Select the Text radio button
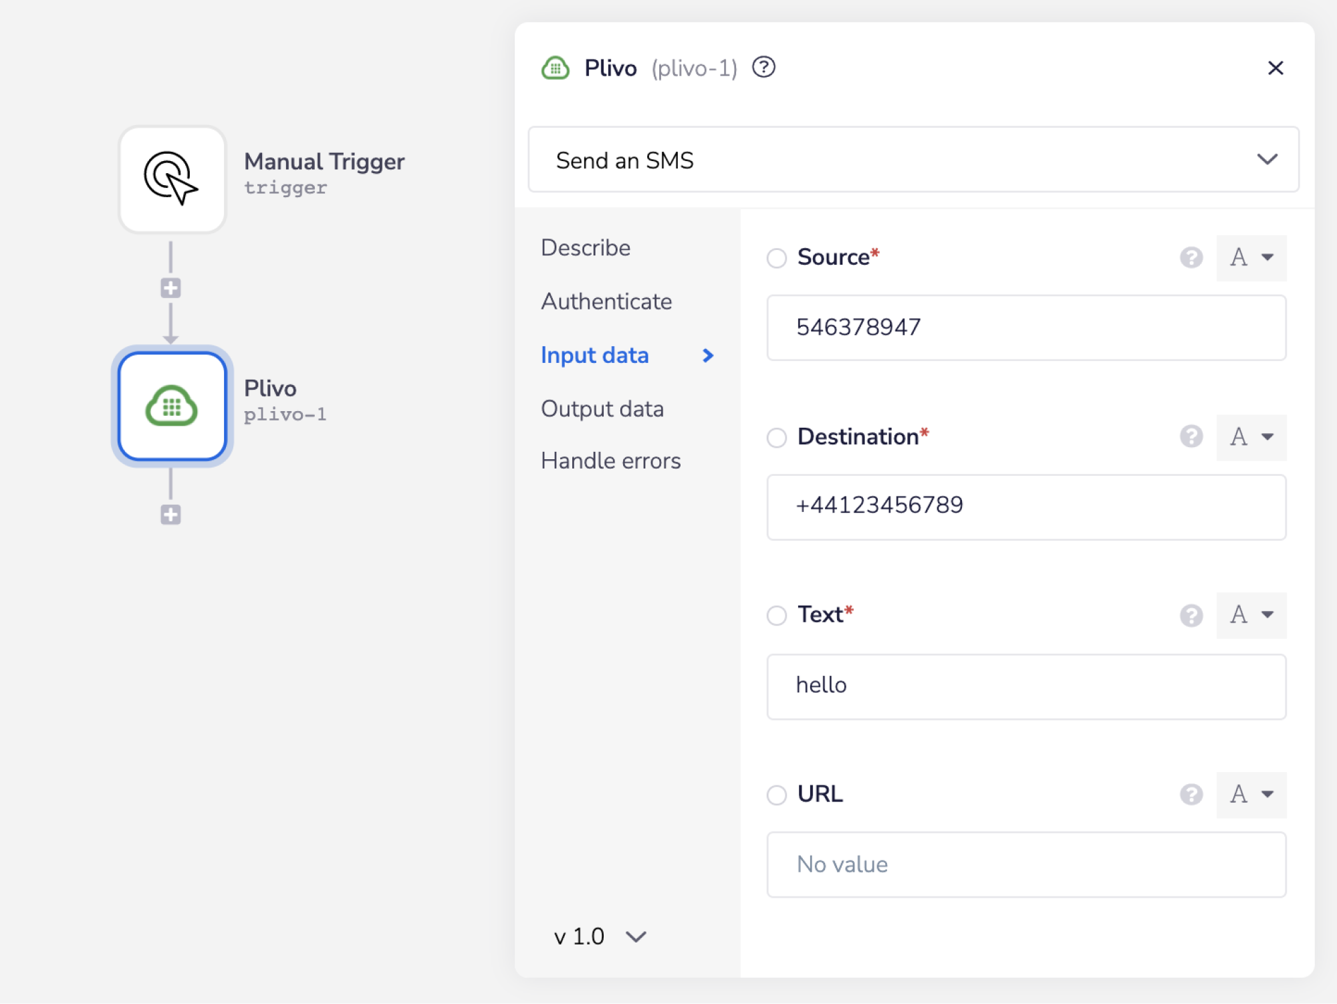The image size is (1337, 1004). point(776,616)
